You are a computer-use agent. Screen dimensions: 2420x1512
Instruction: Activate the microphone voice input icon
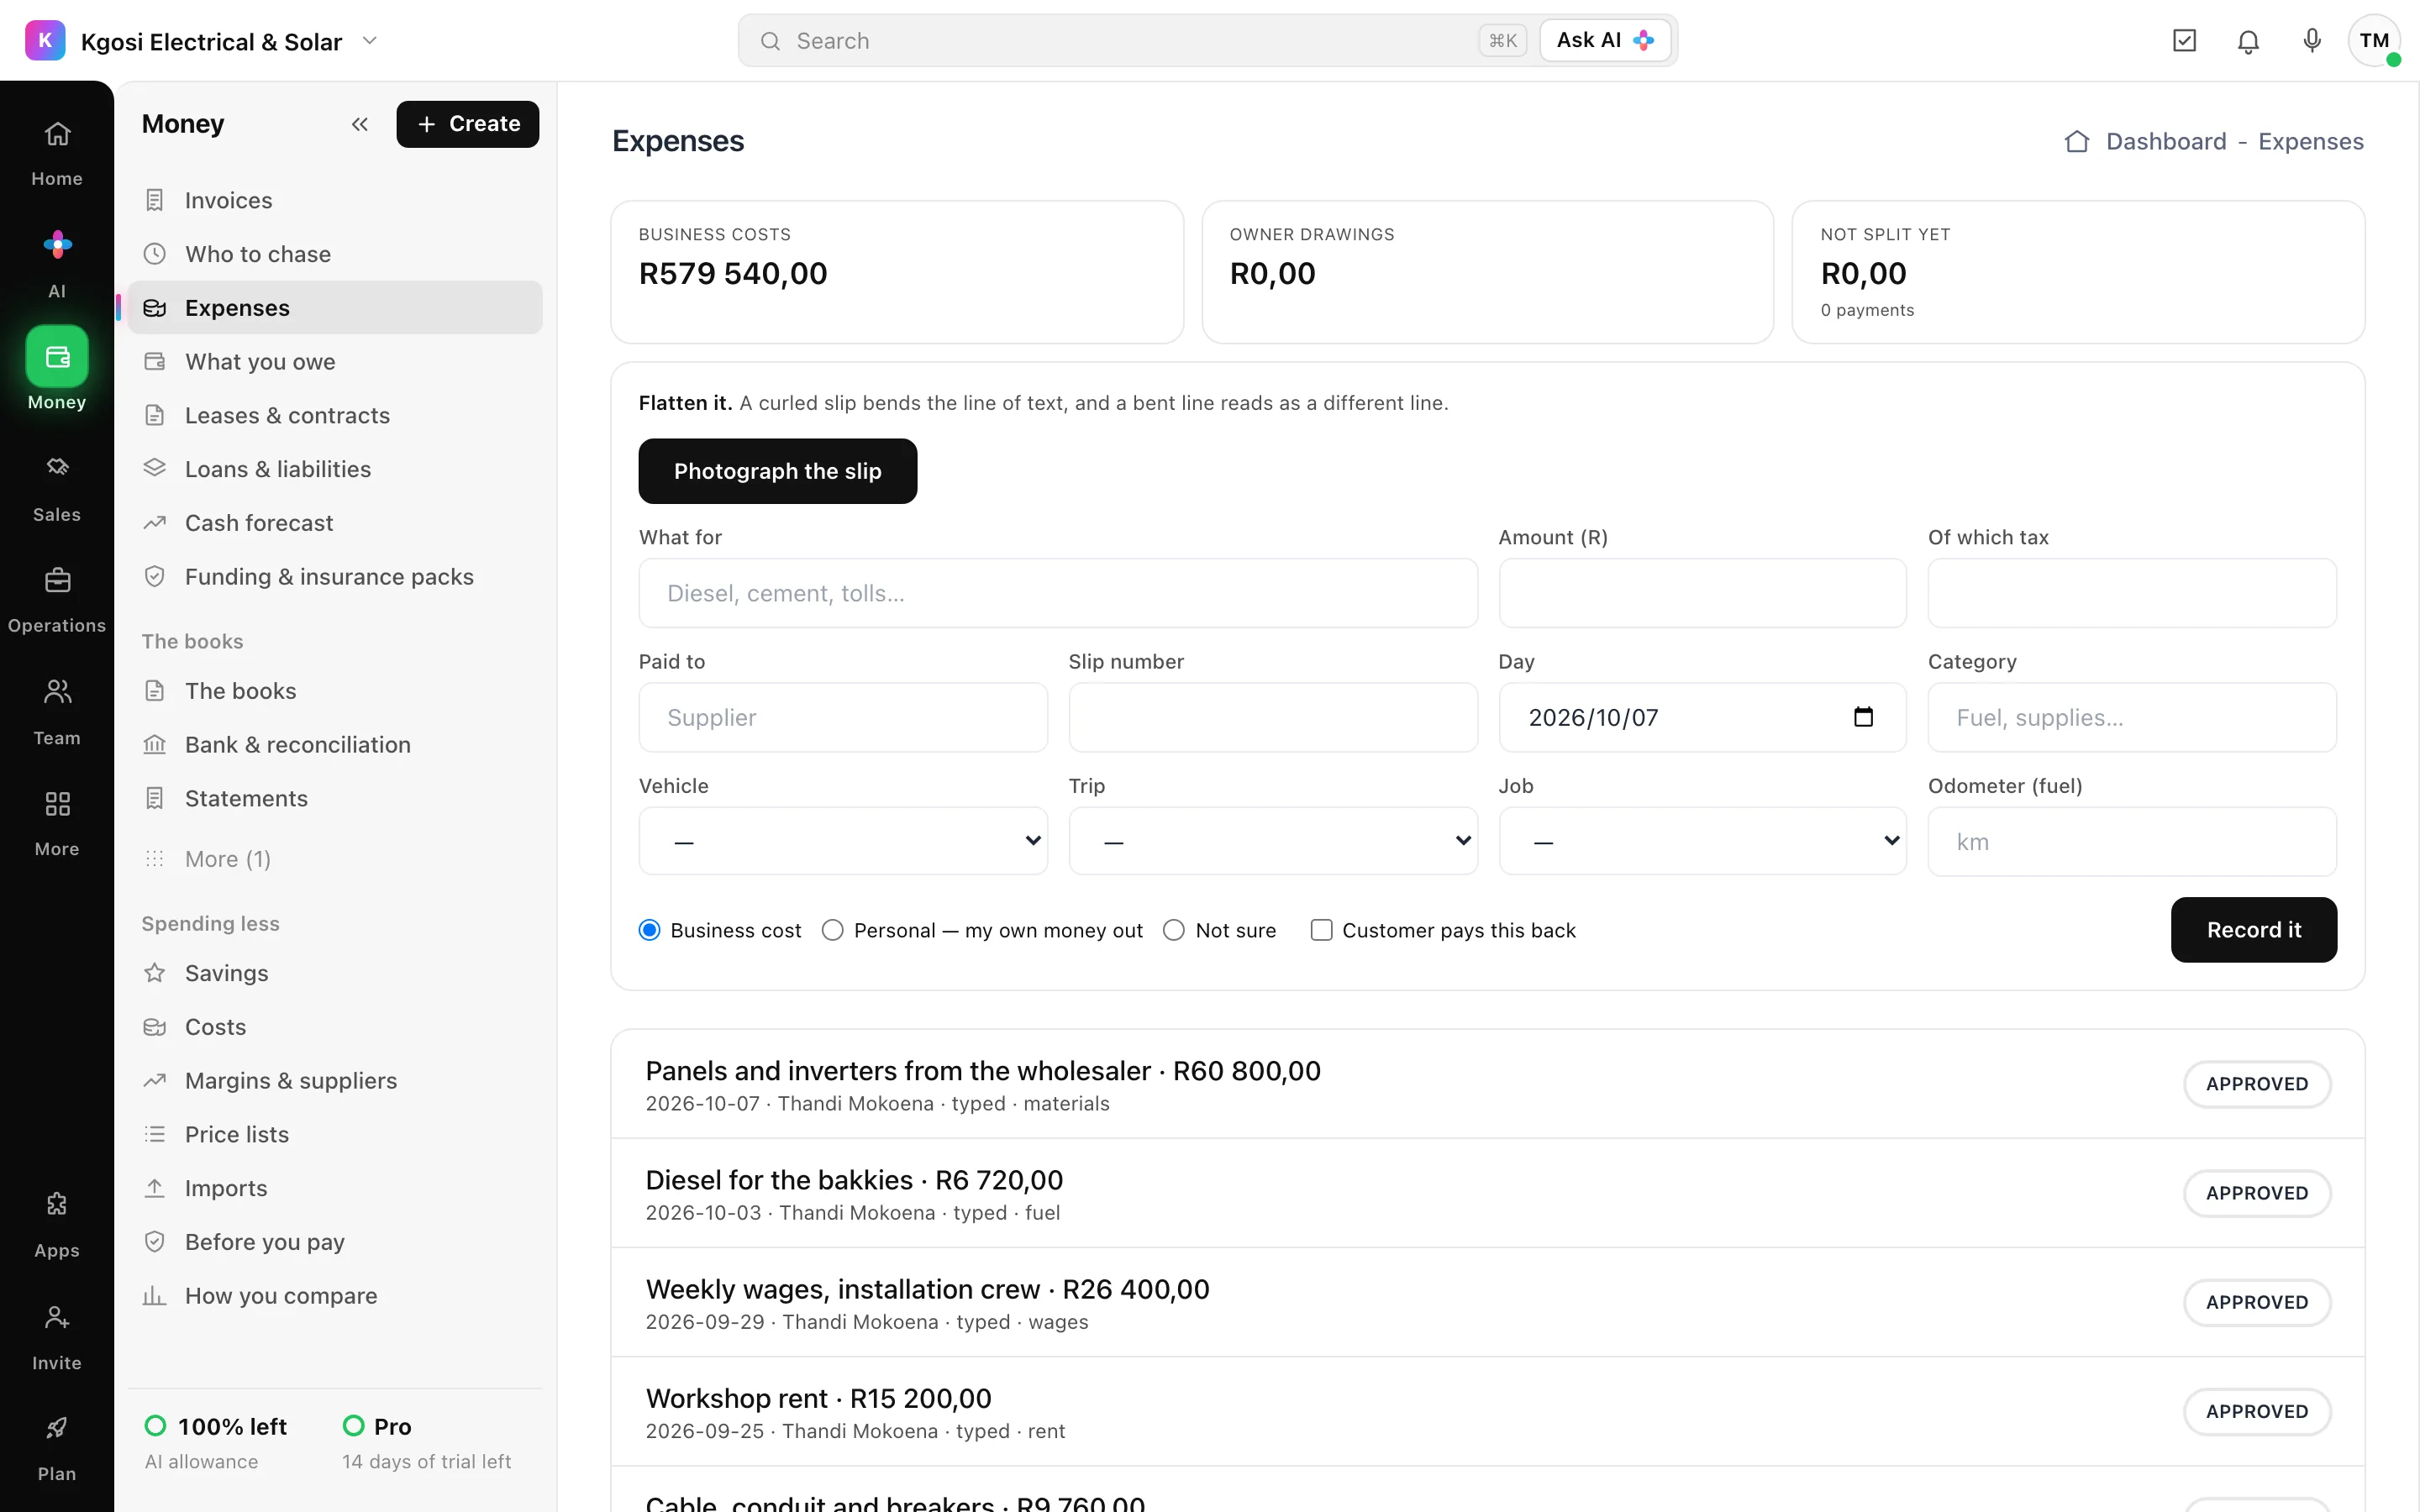pos(2312,41)
